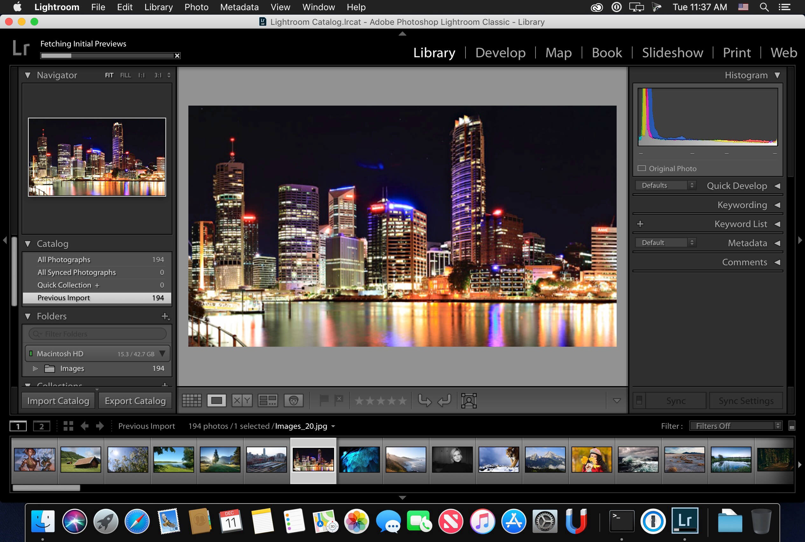Expand the Keyword List panel arrow
The width and height of the screenshot is (805, 542).
point(777,225)
